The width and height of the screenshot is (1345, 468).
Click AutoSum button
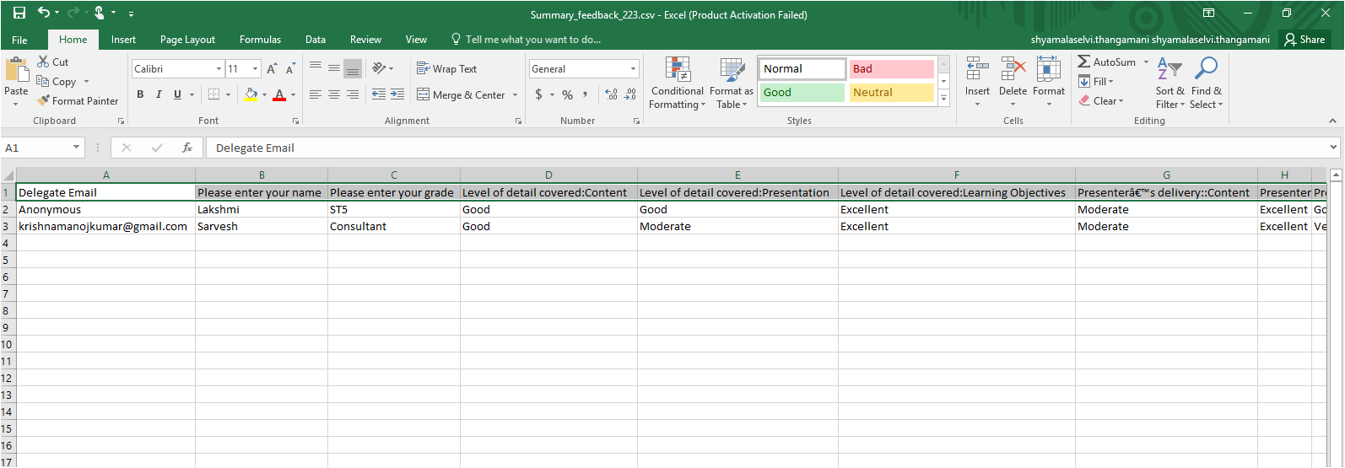[1106, 62]
